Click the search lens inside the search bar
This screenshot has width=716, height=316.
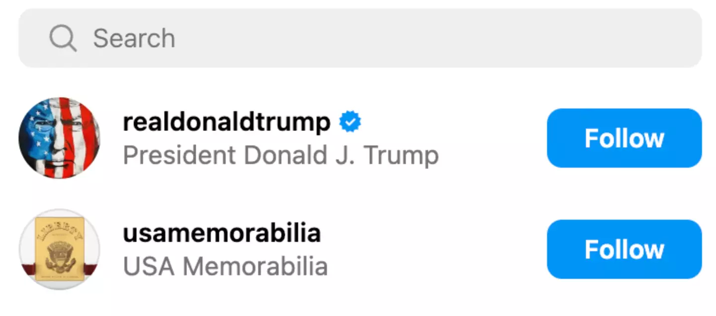tap(62, 38)
